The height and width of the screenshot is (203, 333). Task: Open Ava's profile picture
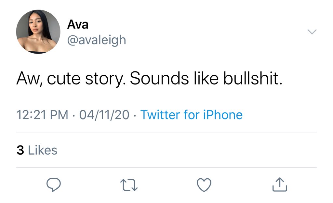coord(38,32)
